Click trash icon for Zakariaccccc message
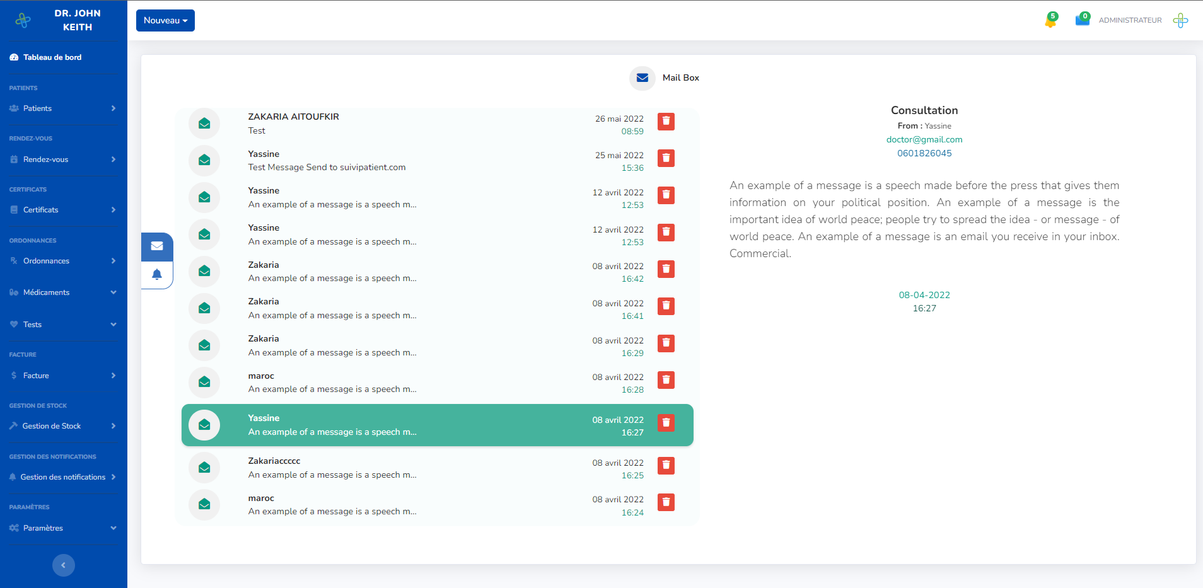1203x588 pixels. click(x=666, y=466)
